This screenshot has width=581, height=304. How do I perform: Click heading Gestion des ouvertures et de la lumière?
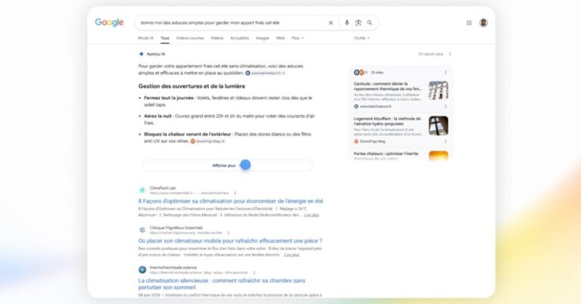click(191, 86)
